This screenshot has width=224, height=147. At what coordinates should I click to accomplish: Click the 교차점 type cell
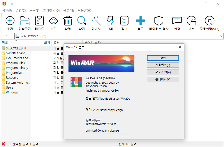click(58, 58)
